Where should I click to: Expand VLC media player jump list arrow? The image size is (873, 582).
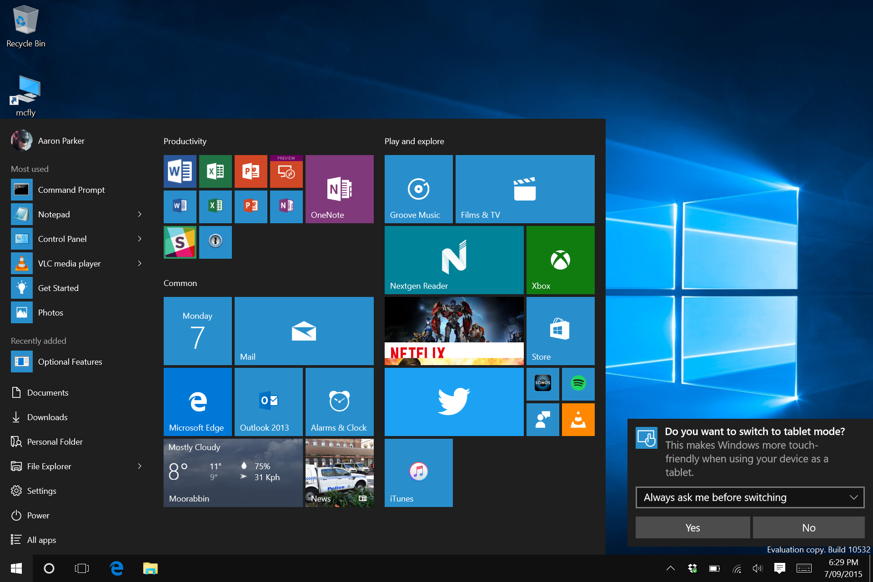pyautogui.click(x=140, y=263)
